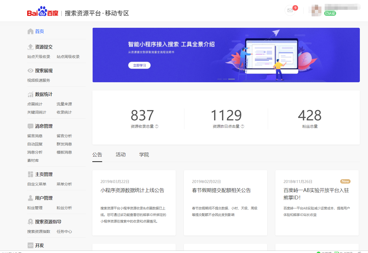Open 粉丝分析
This screenshot has width=368, height=253.
64,208
